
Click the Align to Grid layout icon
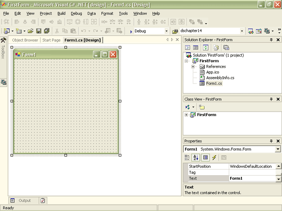(6, 22)
